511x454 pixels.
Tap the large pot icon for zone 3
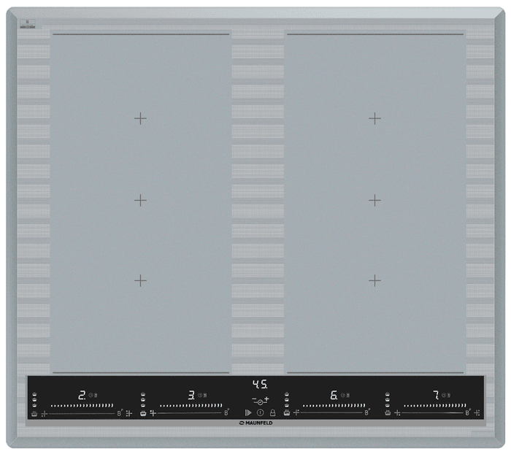coord(143,413)
